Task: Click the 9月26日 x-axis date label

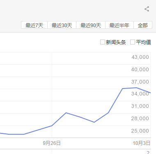Action: [52, 143]
